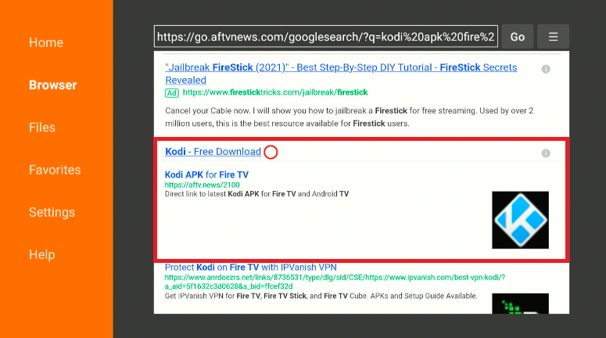Click Kodi - Free Download link
Viewport: 606px width, 338px height.
[x=213, y=152]
